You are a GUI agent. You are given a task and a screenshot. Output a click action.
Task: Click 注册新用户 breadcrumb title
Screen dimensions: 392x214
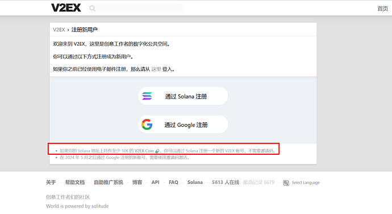(x=84, y=30)
